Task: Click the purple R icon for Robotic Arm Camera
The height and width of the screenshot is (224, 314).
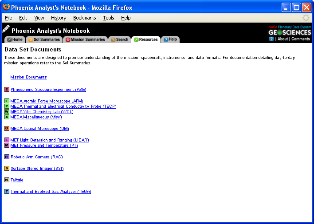Action: [x=7, y=157]
